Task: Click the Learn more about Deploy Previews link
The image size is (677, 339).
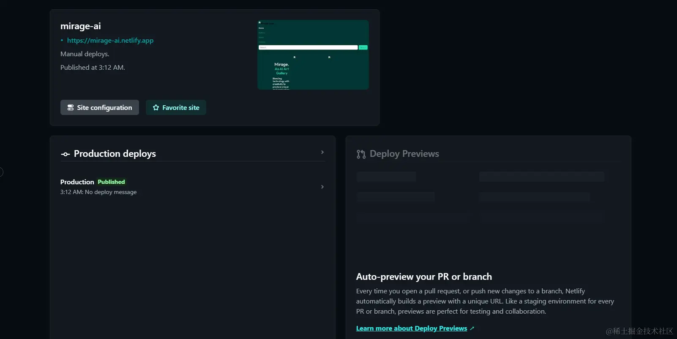Action: tap(412, 328)
